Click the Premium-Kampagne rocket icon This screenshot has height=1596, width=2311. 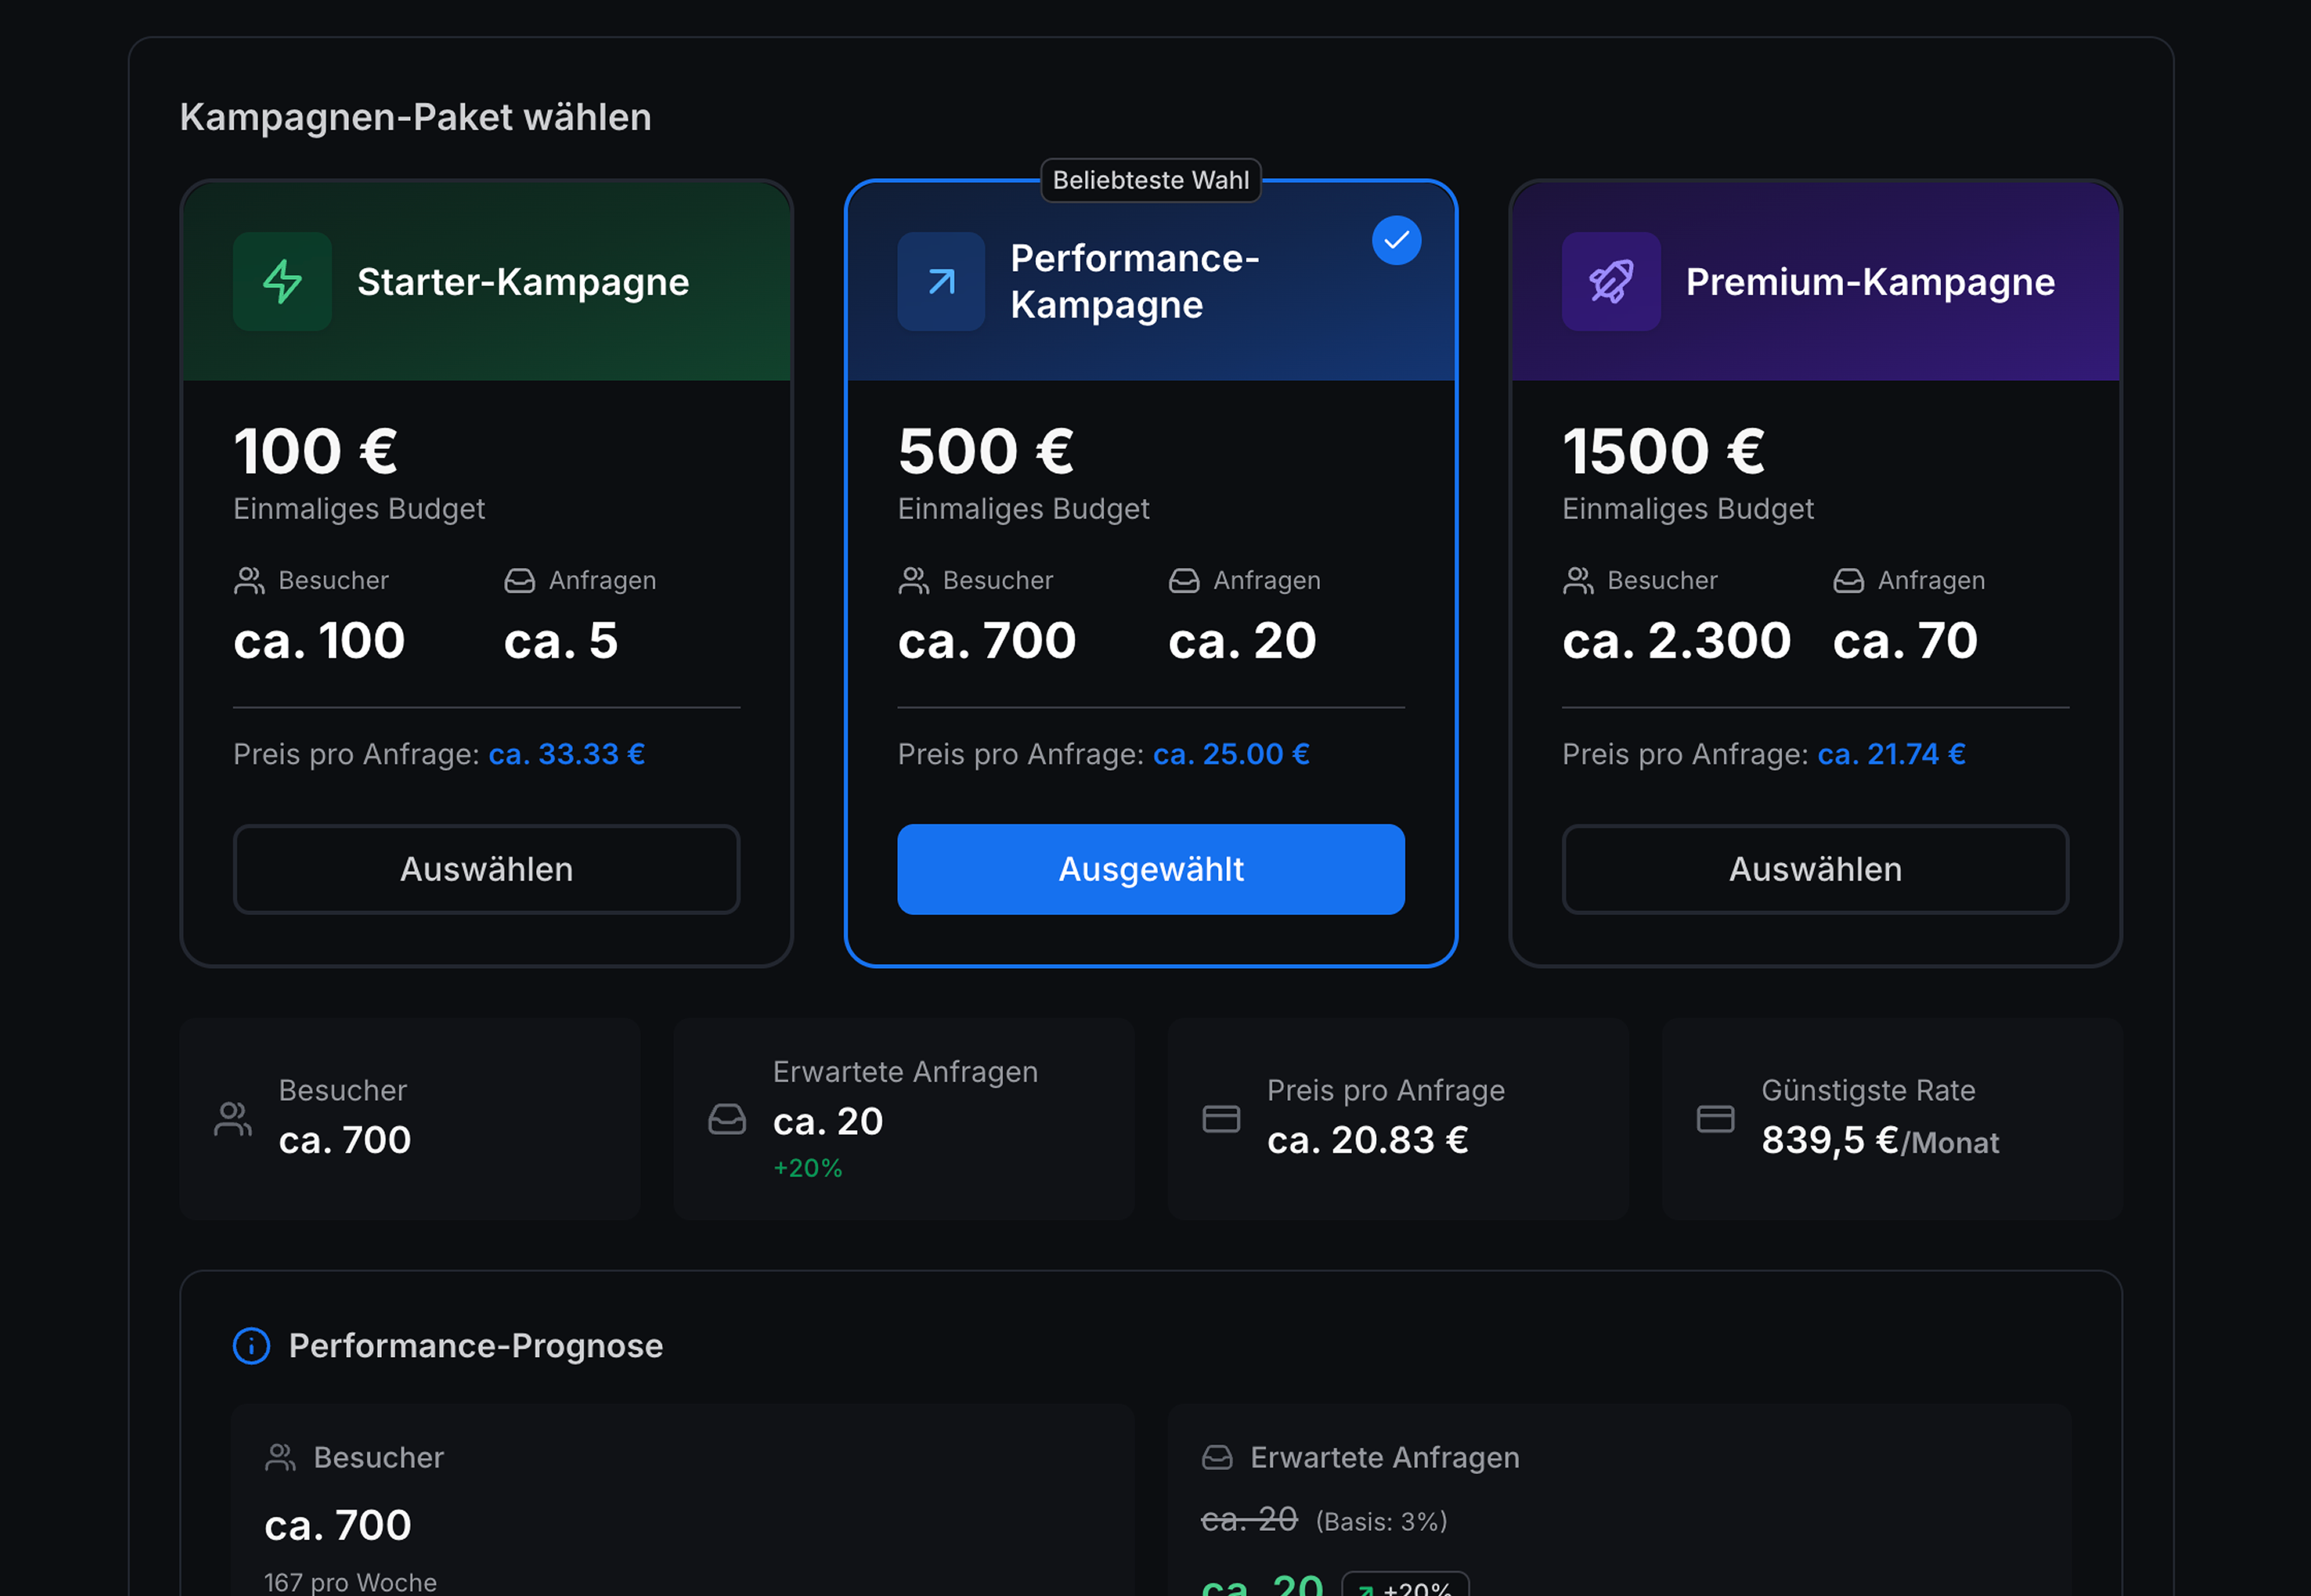pyautogui.click(x=1610, y=281)
